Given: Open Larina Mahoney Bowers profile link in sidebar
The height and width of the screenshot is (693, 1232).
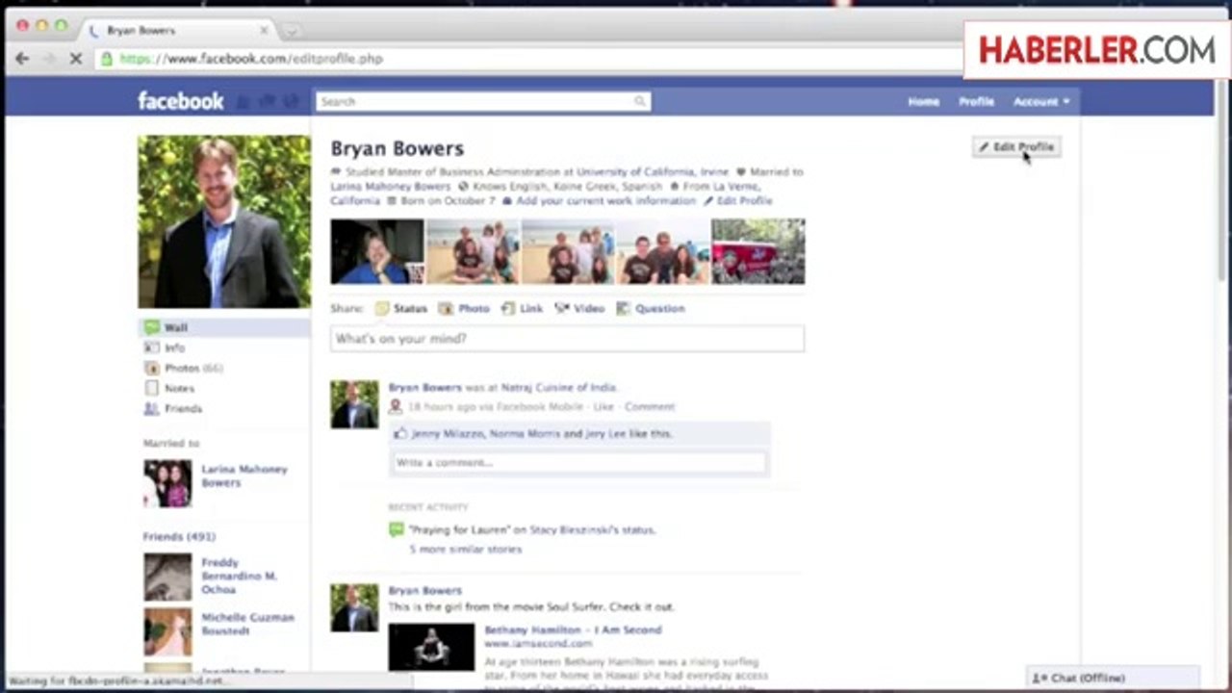Looking at the screenshot, I should tap(244, 475).
